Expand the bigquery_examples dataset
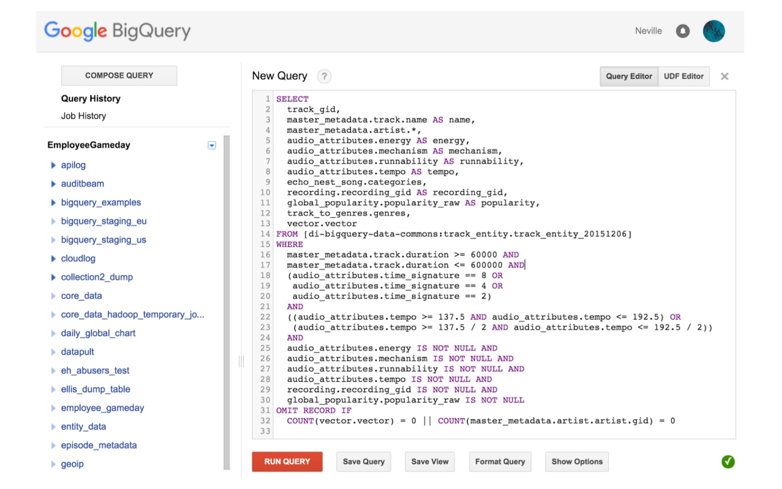Viewport: 782px width, 489px height. [x=53, y=203]
